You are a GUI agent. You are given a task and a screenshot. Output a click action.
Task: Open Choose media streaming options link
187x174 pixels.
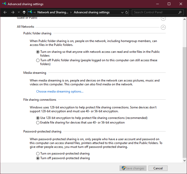click(60, 91)
